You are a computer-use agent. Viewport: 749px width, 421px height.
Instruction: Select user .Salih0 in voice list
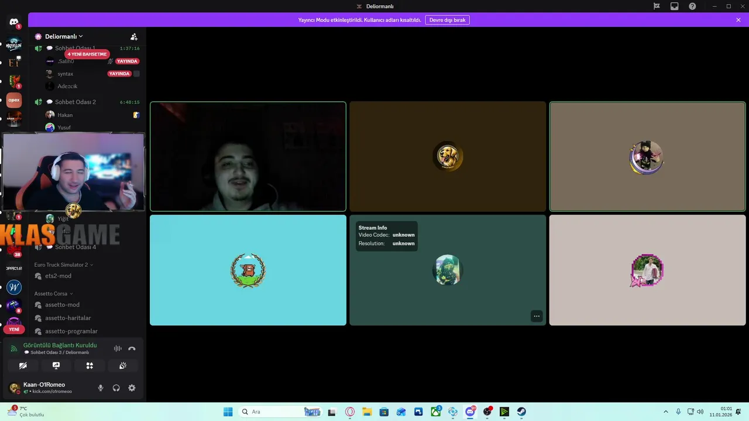click(66, 61)
